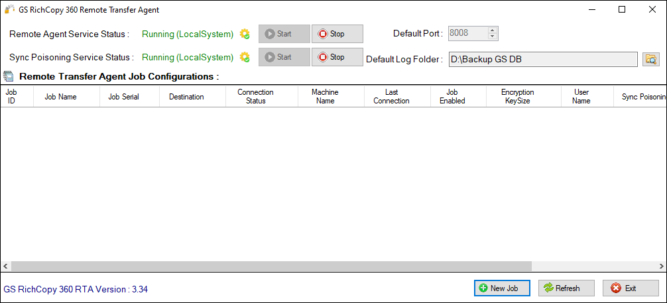Click Remote Agent Running (LocalSystem) status text
Image resolution: width=667 pixels, height=303 pixels.
[188, 34]
